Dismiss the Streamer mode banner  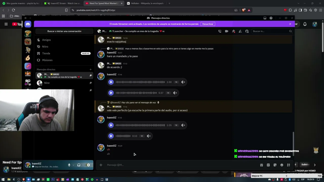click(290, 24)
